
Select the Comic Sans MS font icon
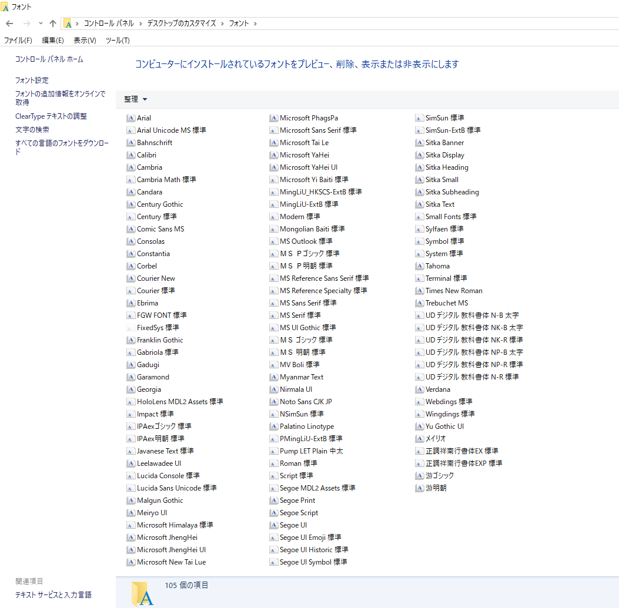point(131,229)
